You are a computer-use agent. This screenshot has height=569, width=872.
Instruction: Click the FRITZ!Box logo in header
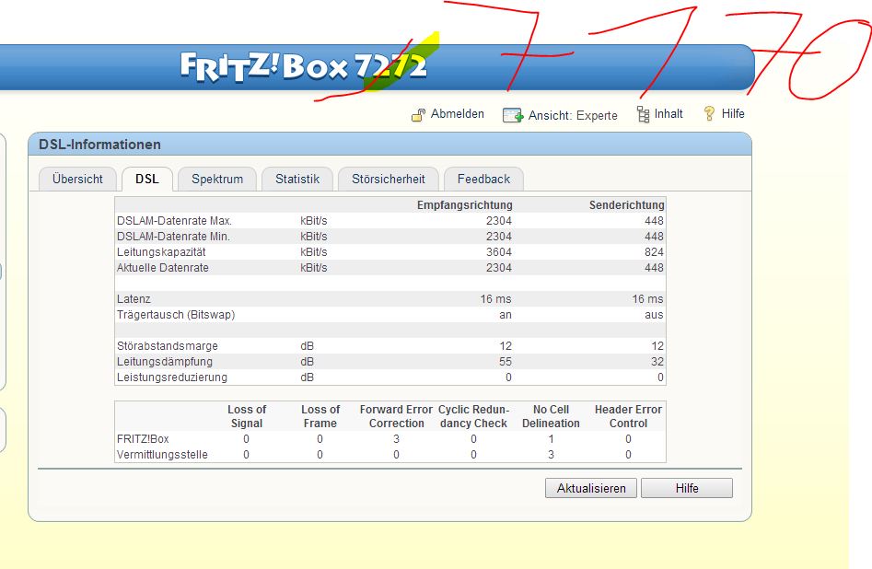pyautogui.click(x=304, y=67)
